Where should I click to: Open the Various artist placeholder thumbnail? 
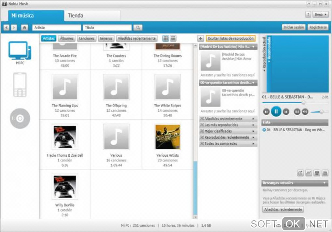116,137
